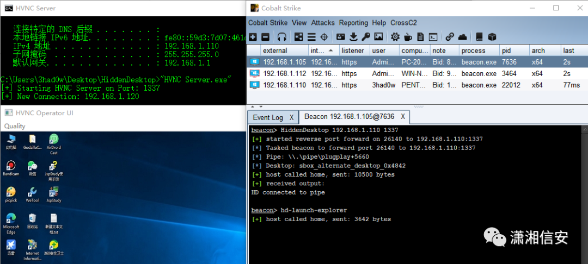Select Microsoft Edge icon on HVNC desktop
The height and width of the screenshot is (264, 588).
pos(11,223)
